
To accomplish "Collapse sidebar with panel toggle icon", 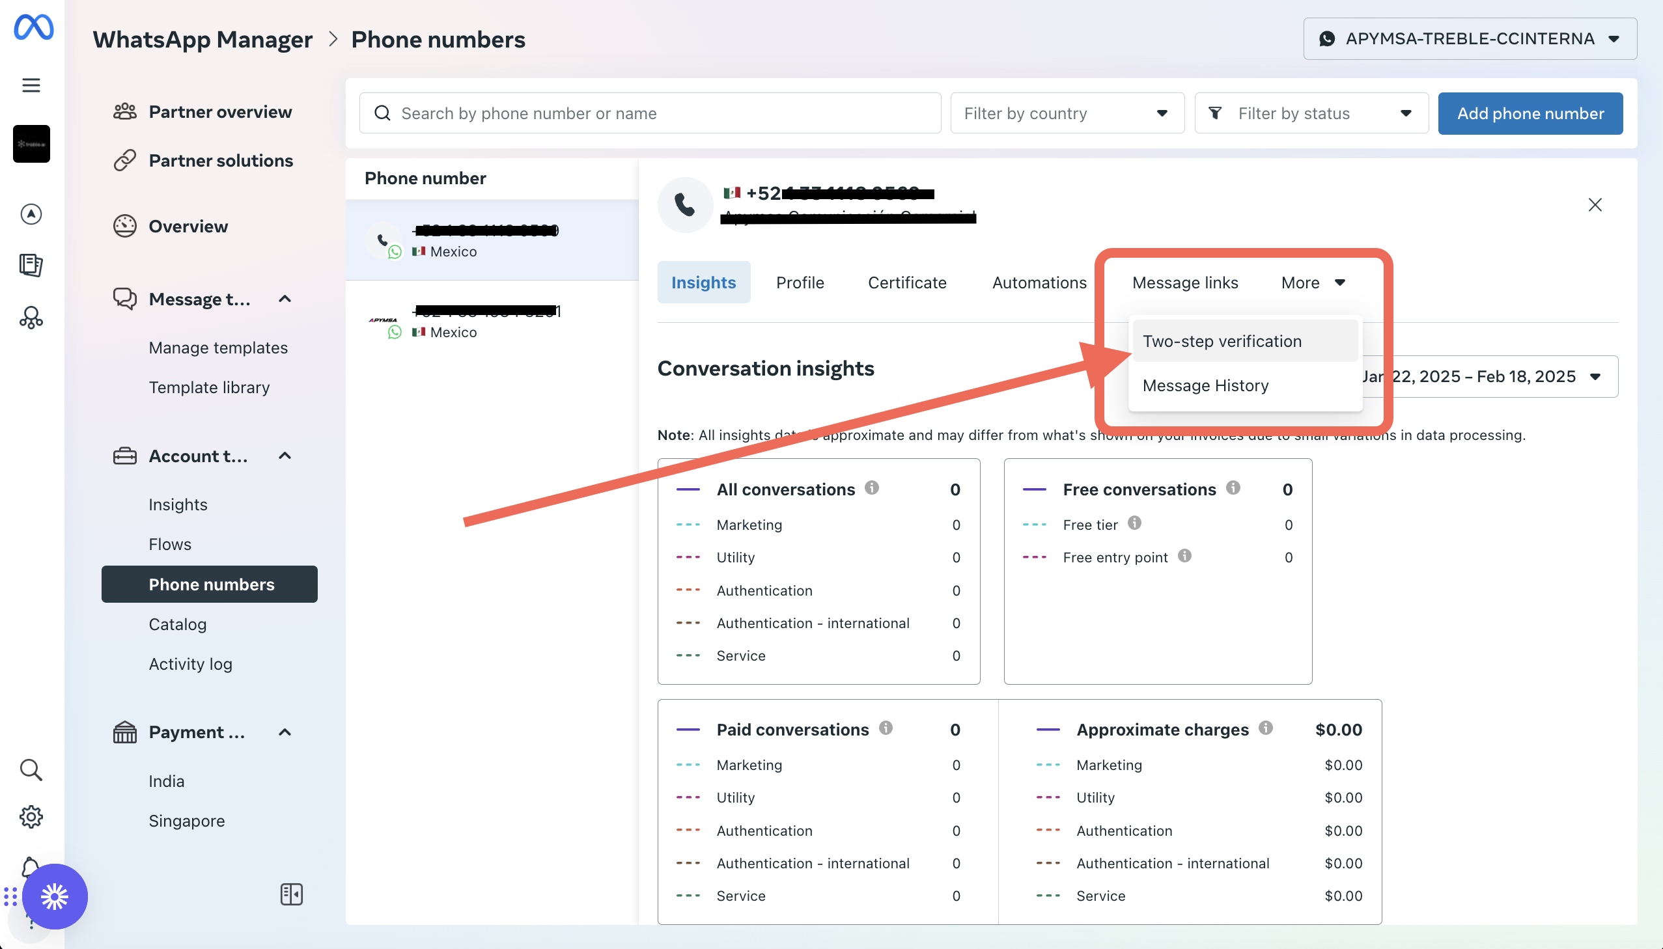I will 292,894.
